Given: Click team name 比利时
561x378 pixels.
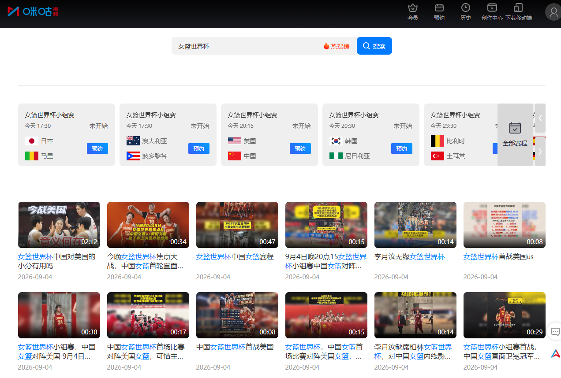Looking at the screenshot, I should pos(456,141).
